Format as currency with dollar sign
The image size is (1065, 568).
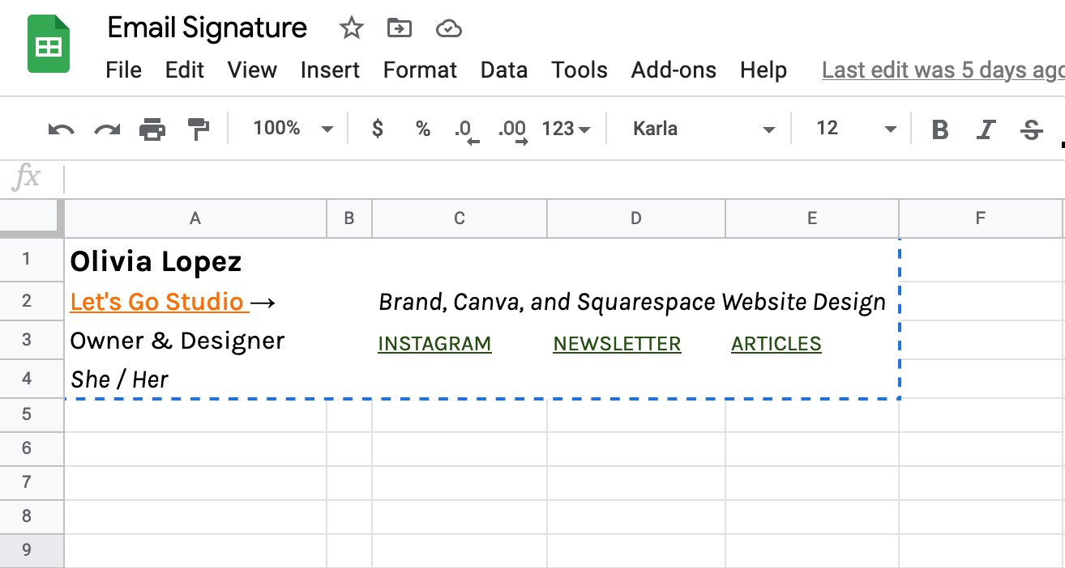coord(377,128)
